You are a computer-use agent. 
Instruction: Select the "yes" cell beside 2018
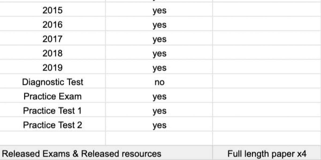point(159,54)
